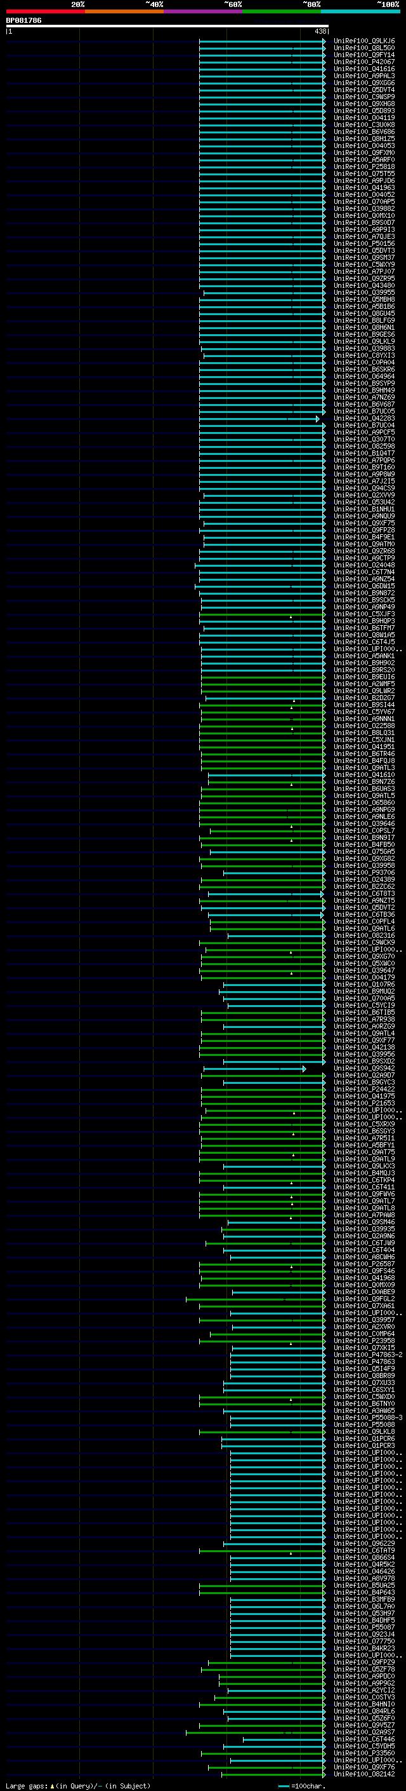Select hit label UniRef100_O24048

click(363, 565)
